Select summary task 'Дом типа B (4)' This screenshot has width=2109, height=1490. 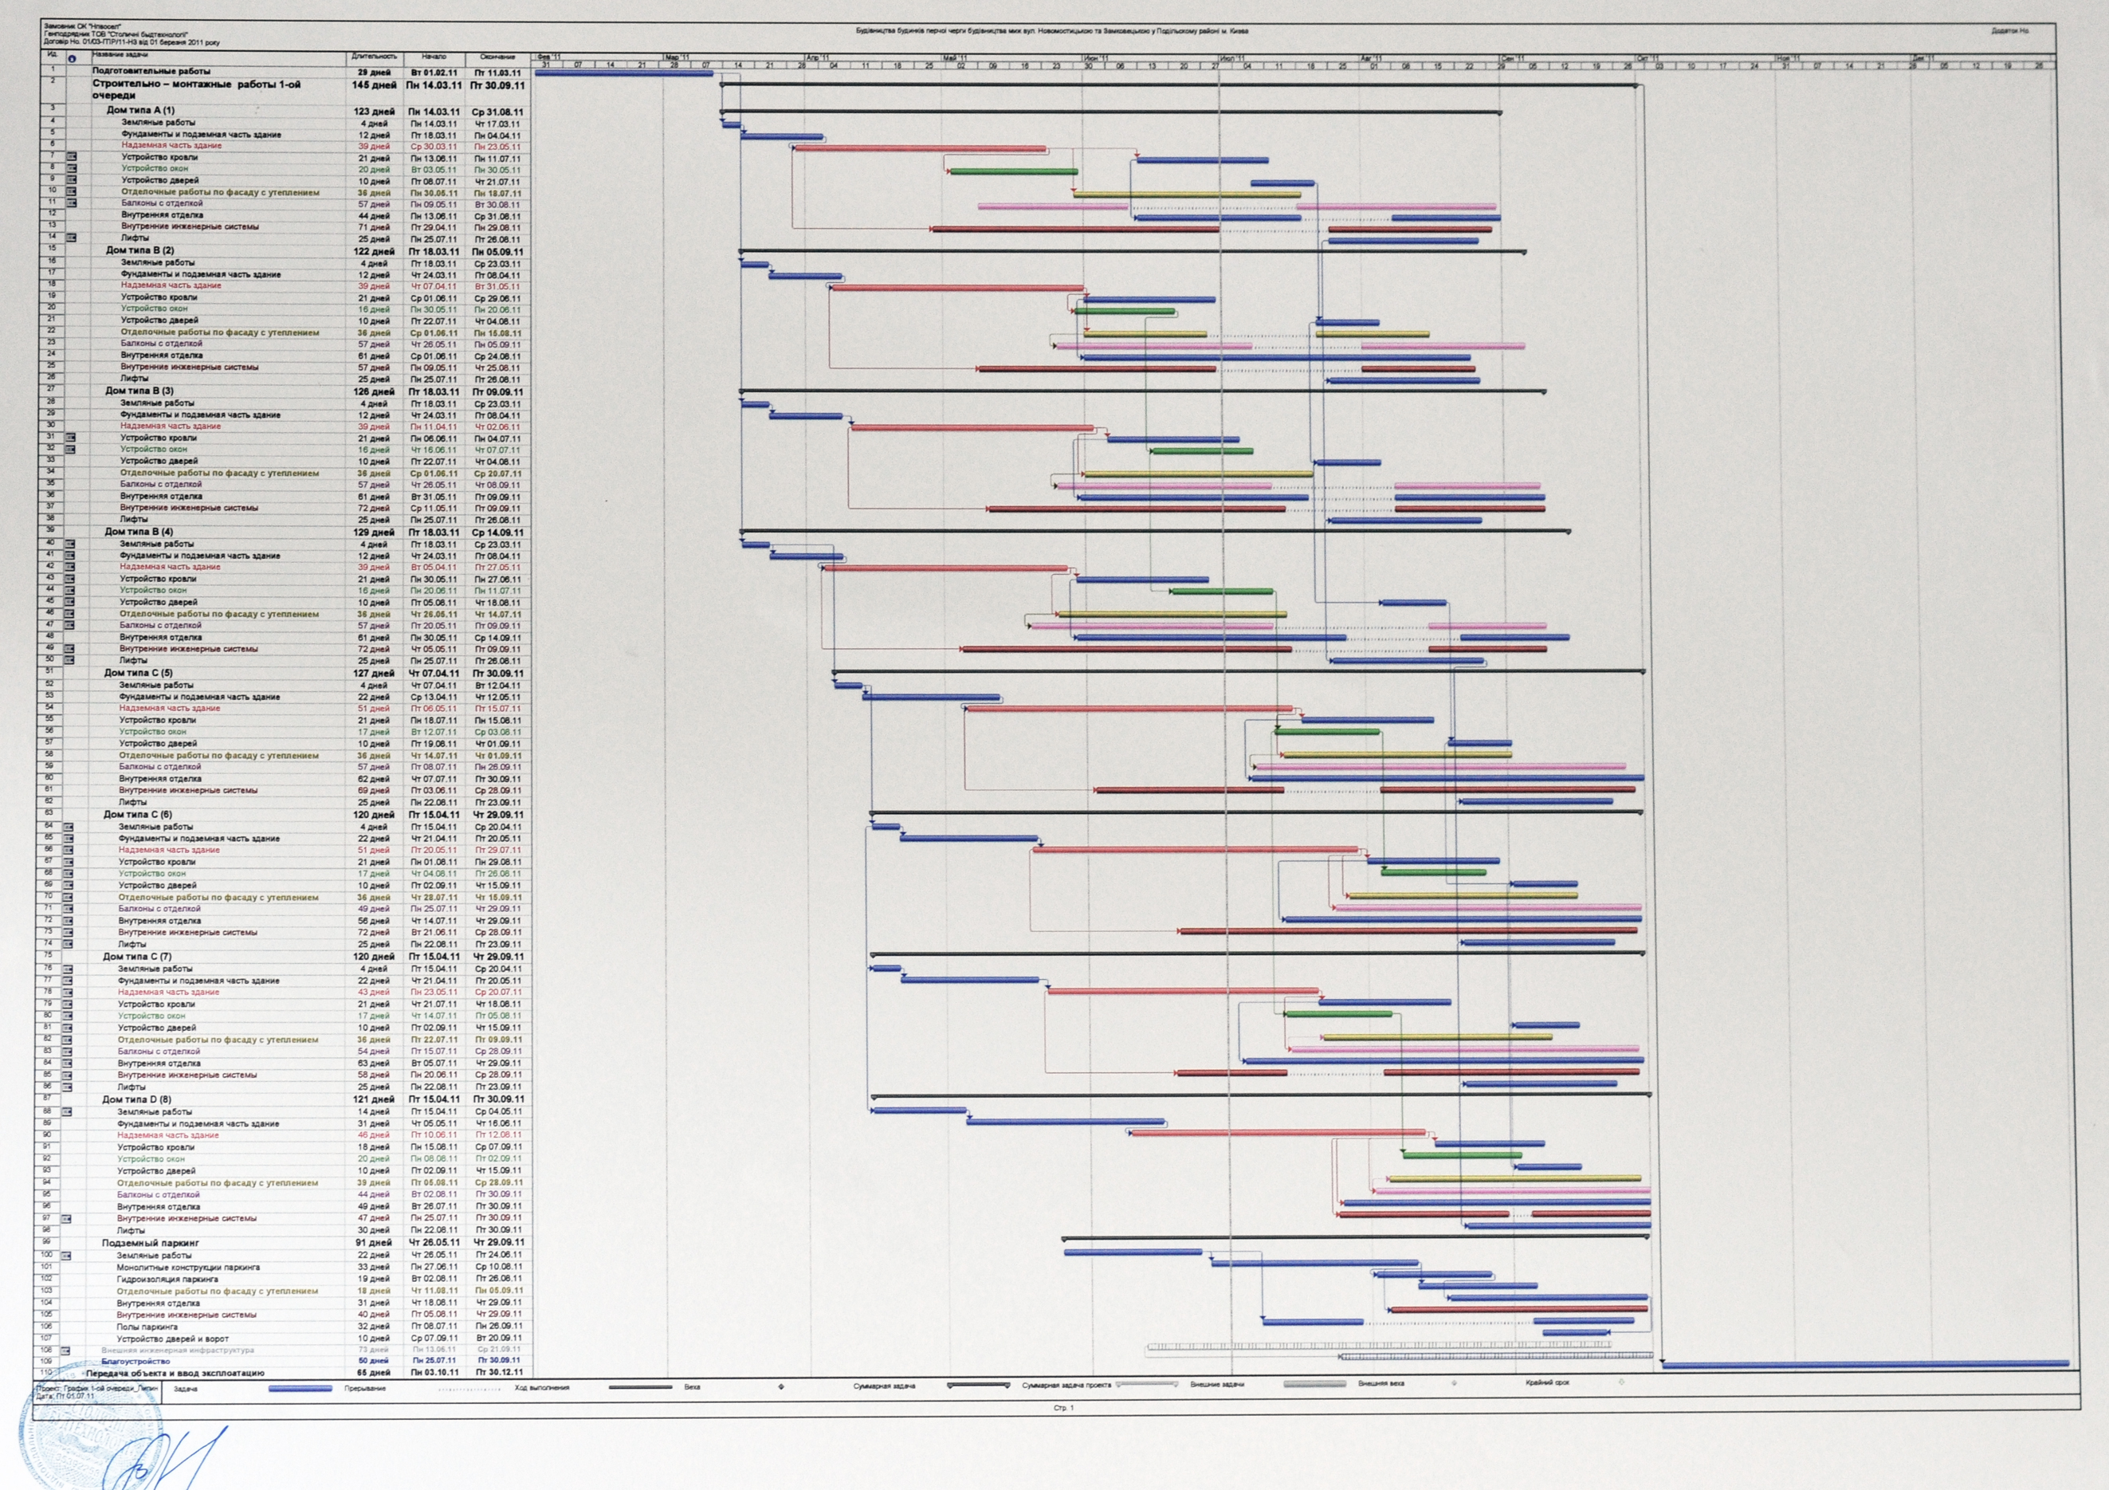[139, 532]
